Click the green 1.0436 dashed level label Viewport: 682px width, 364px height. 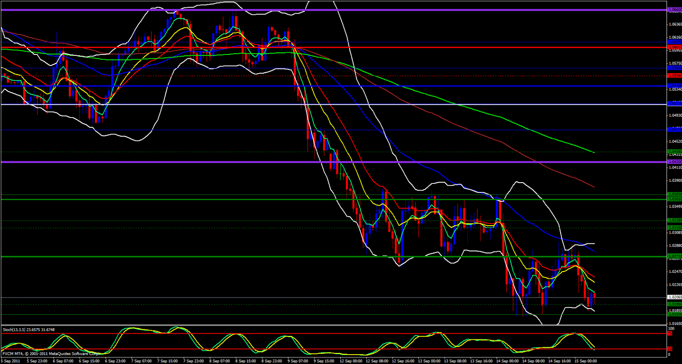pos(674,152)
